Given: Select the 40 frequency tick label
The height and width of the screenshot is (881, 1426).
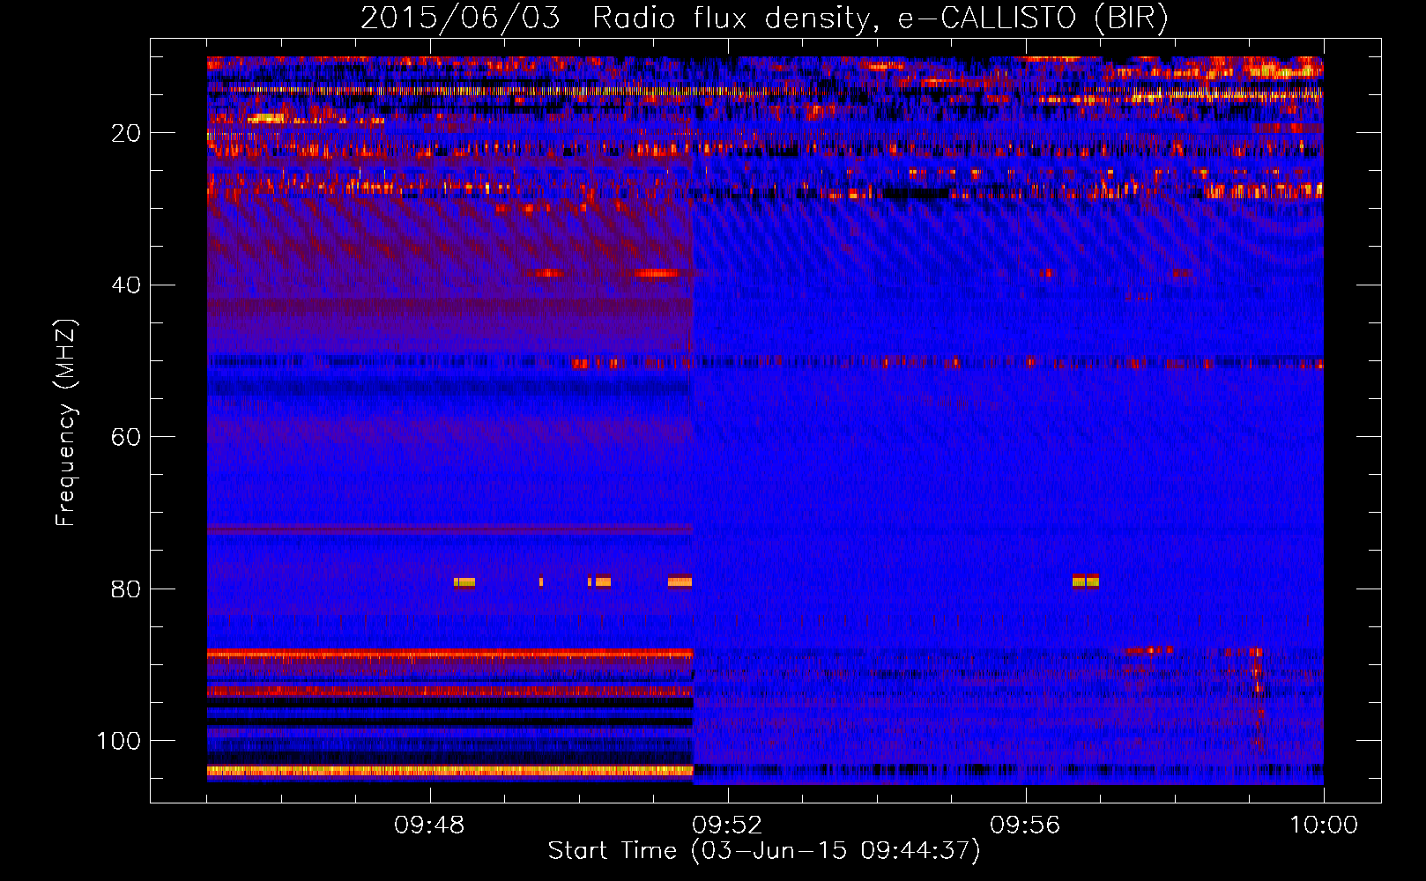Looking at the screenshot, I should click(x=126, y=285).
